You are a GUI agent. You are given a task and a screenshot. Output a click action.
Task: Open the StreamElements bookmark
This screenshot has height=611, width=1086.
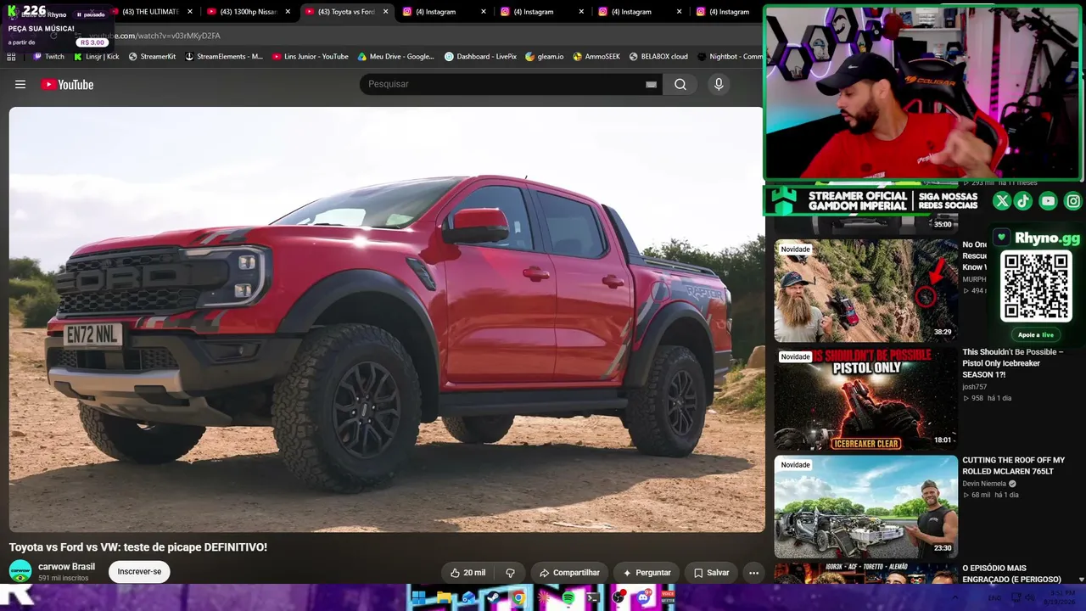click(224, 57)
